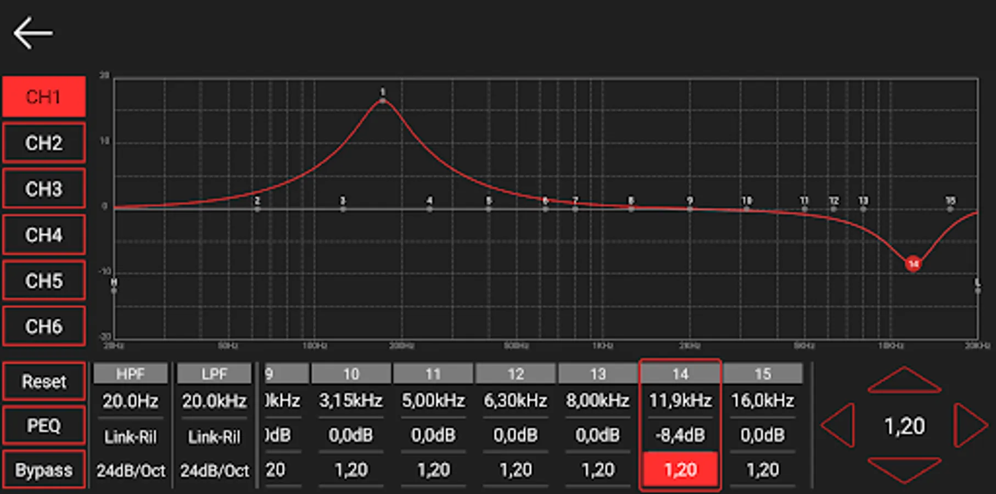Switch to channel CH6

tap(44, 327)
